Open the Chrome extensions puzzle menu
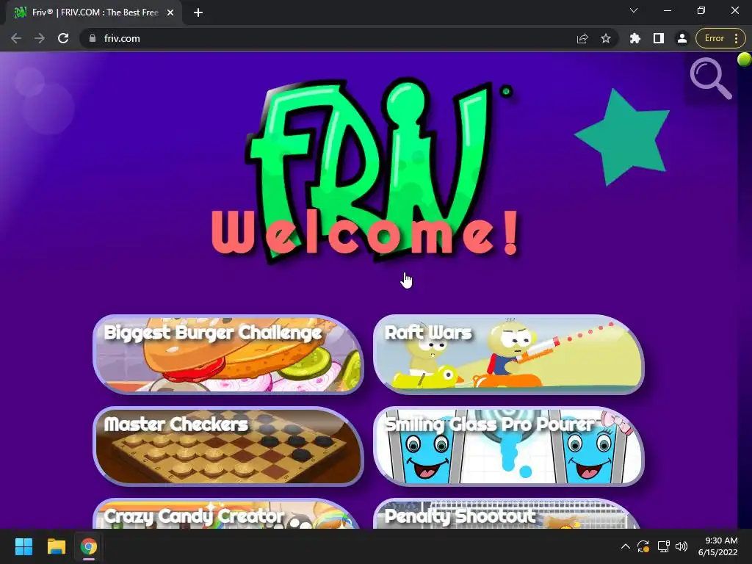Viewport: 752px width, 564px height. click(635, 38)
